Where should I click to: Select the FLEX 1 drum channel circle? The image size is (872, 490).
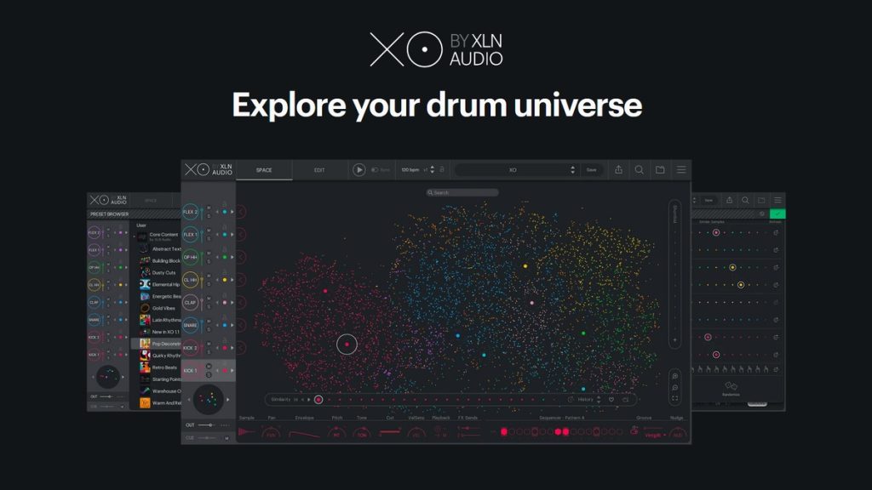pyautogui.click(x=190, y=235)
